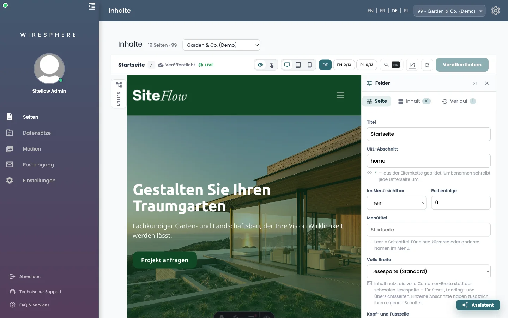Screen dimensions: 508x318
Task: Switch interface language to FR
Action: point(382,11)
